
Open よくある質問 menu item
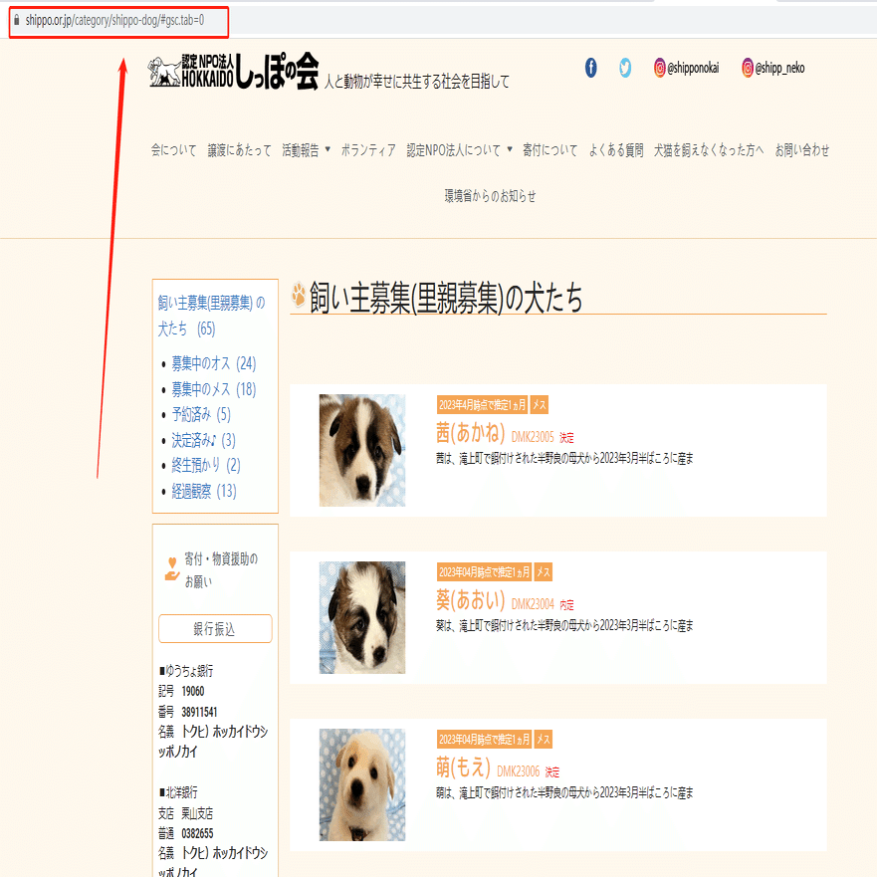616,150
